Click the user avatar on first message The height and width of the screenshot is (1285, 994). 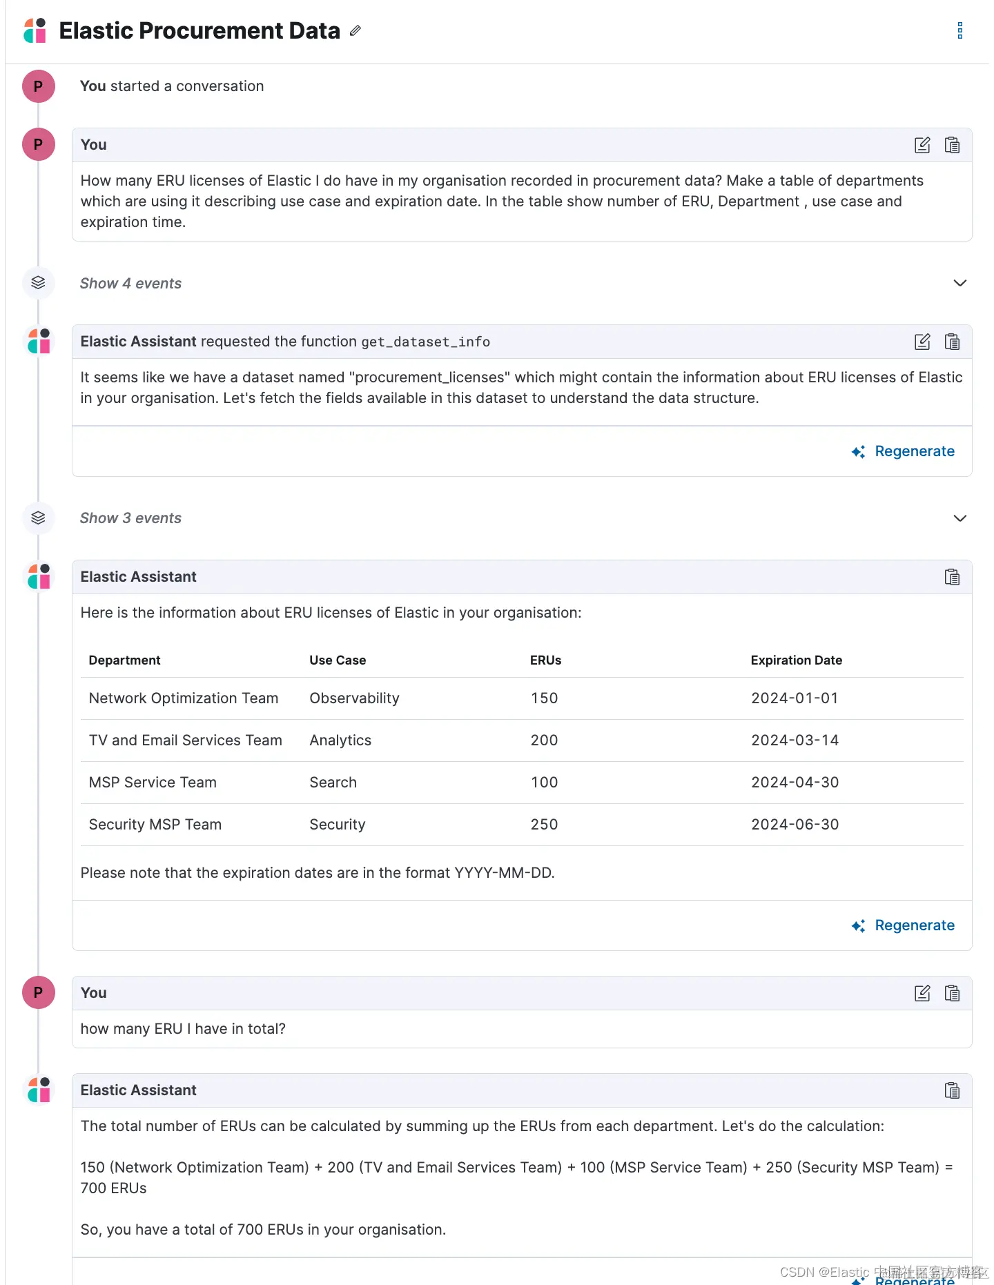pyautogui.click(x=38, y=145)
